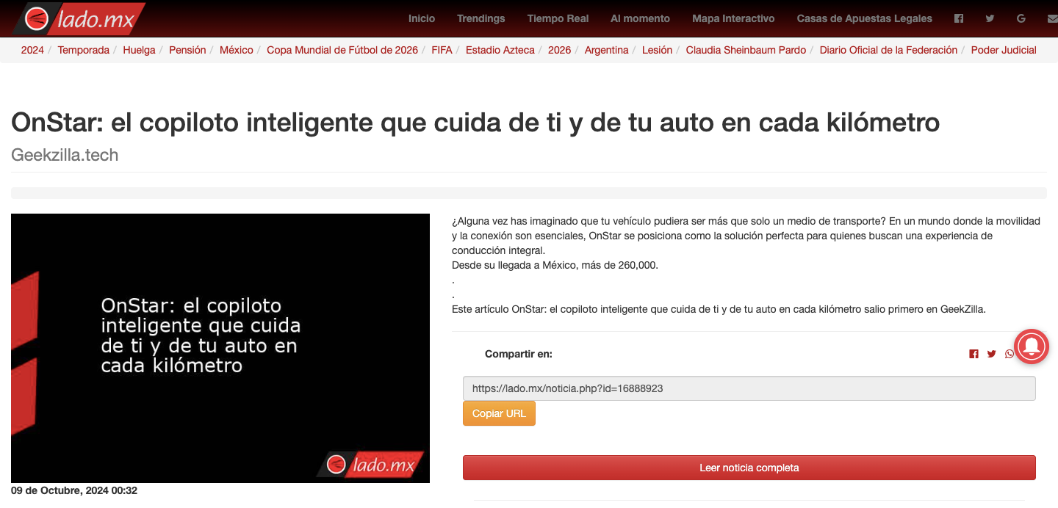Open tag Copa Mundial de Fútbol de 2026

click(342, 50)
